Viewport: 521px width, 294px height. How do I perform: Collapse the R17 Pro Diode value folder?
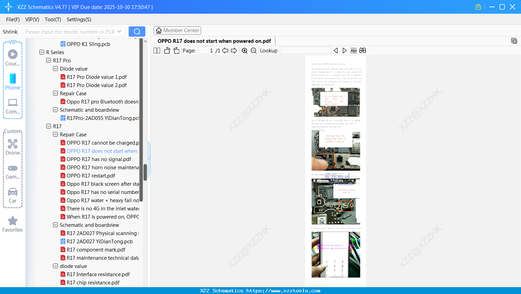coord(55,69)
